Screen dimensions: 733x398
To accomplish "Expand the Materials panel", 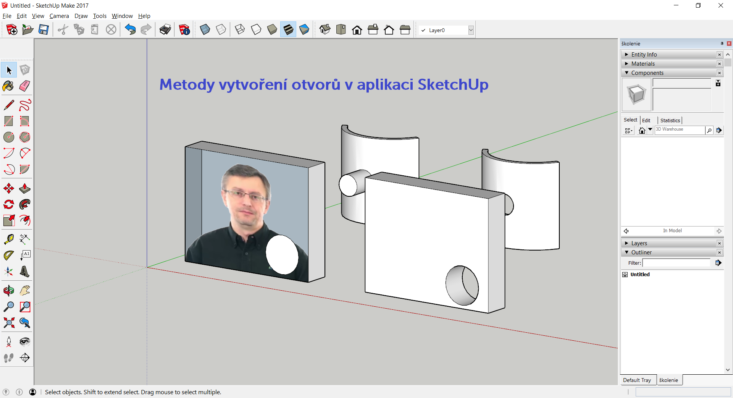I will point(626,64).
